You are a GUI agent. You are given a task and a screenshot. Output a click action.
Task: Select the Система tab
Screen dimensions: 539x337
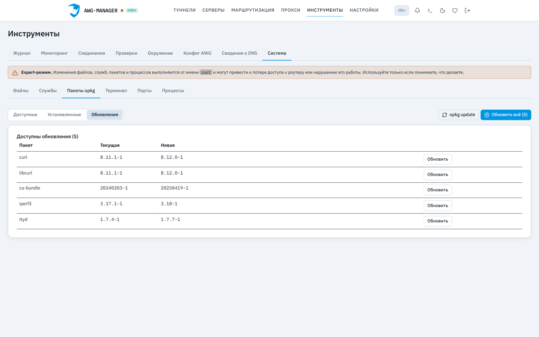coord(277,53)
